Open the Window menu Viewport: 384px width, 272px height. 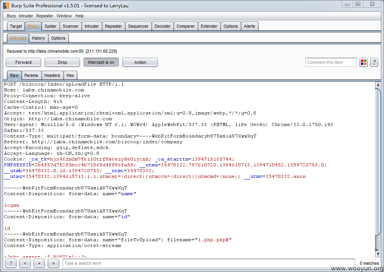[64, 16]
